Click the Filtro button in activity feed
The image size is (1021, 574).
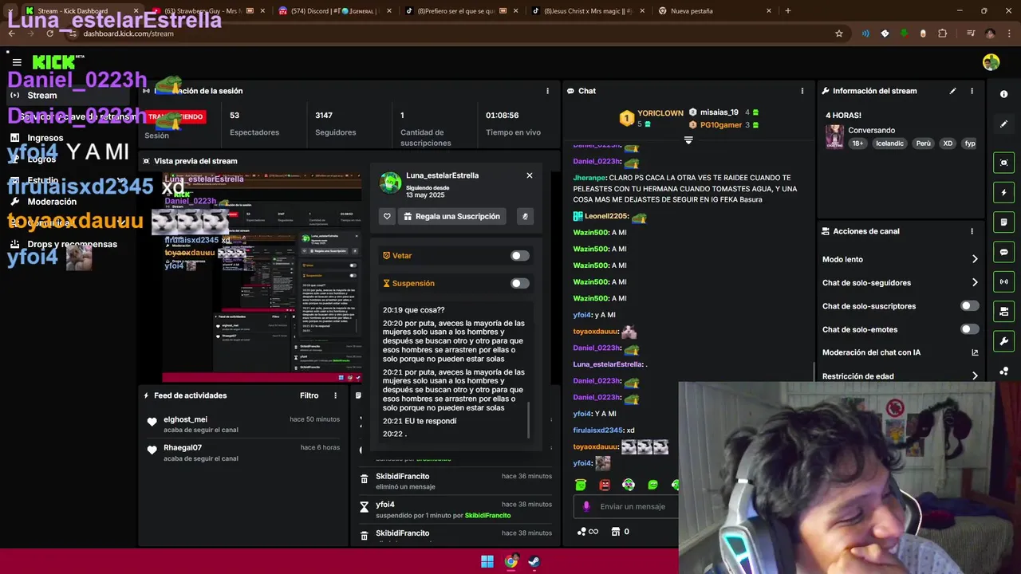tap(309, 395)
